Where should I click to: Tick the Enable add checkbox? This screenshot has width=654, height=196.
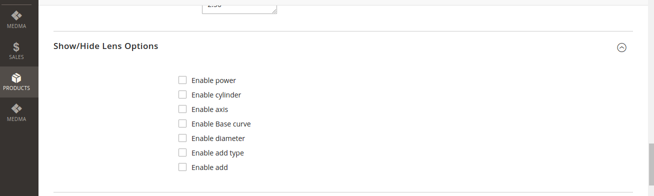click(182, 167)
